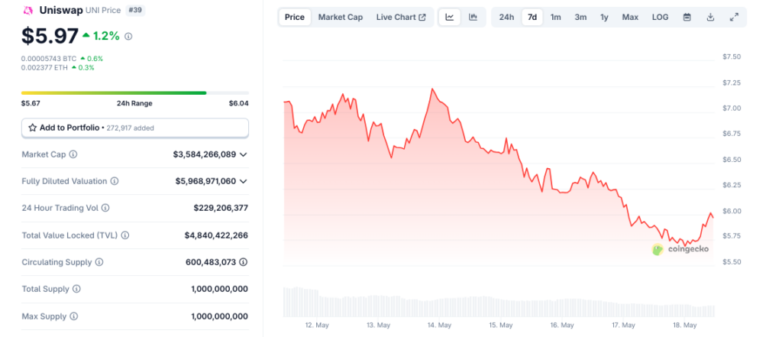Show Circulating Supply label info icon
This screenshot has height=337, width=782.
coord(99,262)
